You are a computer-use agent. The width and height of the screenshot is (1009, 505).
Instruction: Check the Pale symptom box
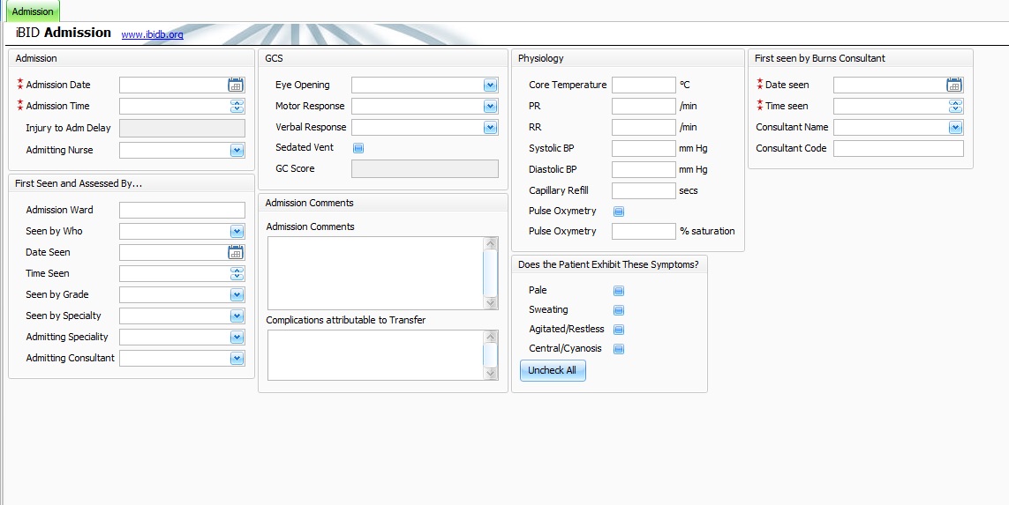pos(619,291)
